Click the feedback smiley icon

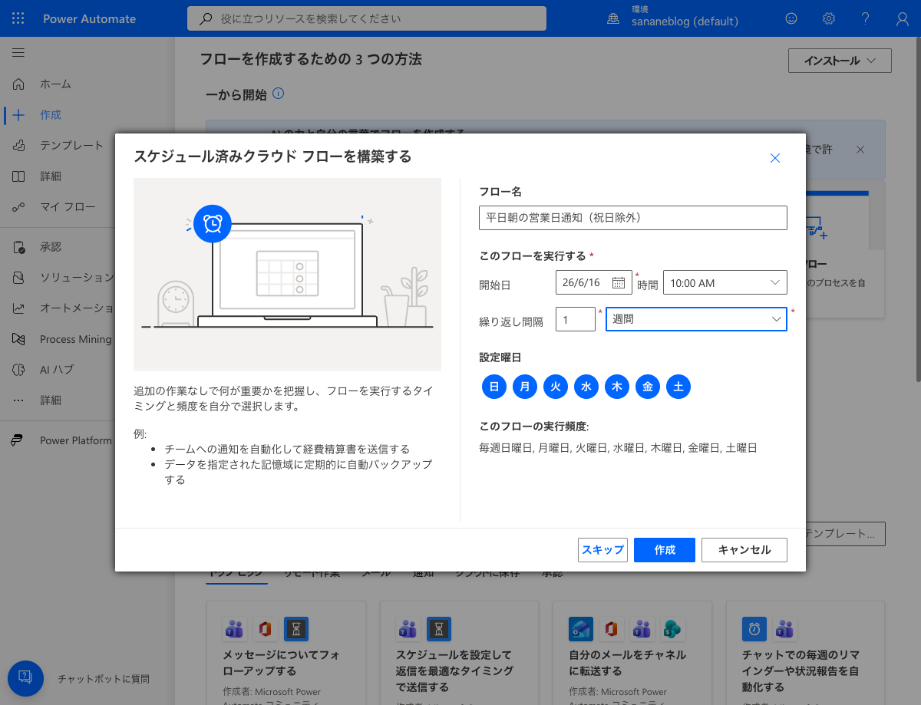pyautogui.click(x=791, y=18)
